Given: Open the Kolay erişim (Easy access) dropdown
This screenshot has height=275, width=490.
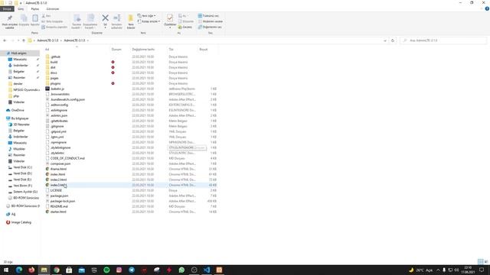Looking at the screenshot, I should click(x=149, y=21).
